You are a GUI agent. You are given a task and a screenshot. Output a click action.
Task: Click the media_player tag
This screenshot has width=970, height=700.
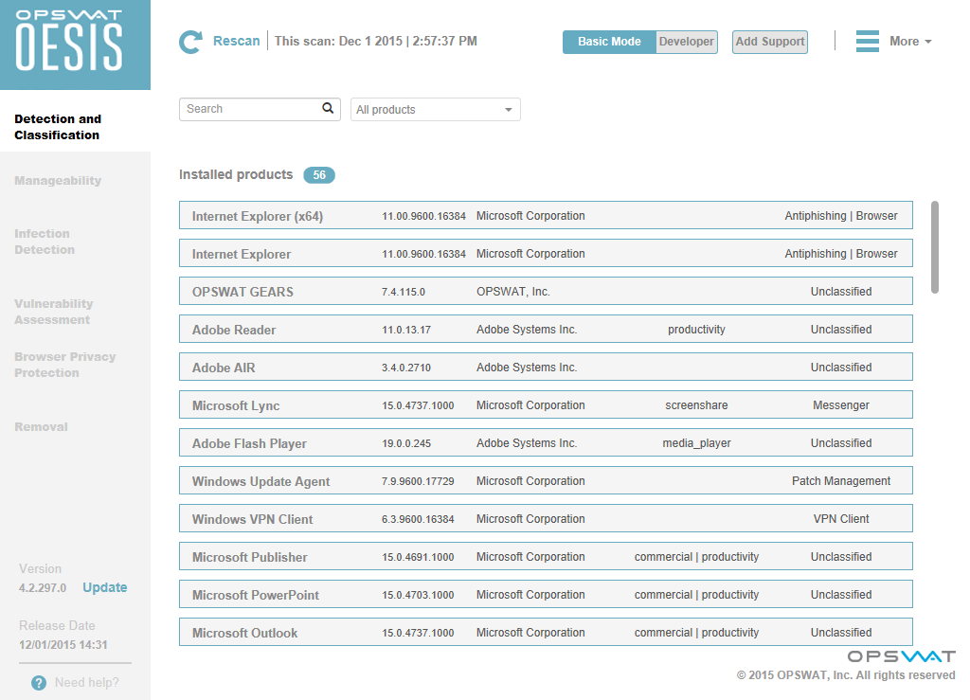pos(696,442)
